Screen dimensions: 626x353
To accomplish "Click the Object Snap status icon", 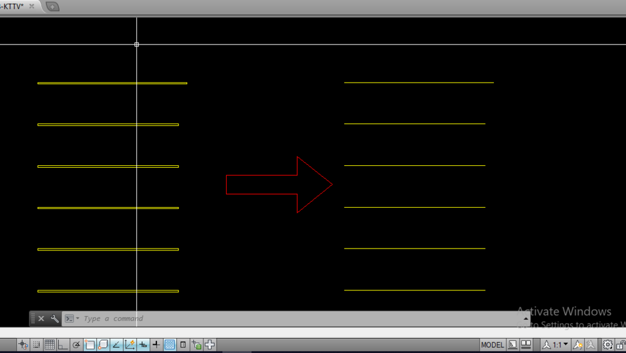I will [x=90, y=345].
